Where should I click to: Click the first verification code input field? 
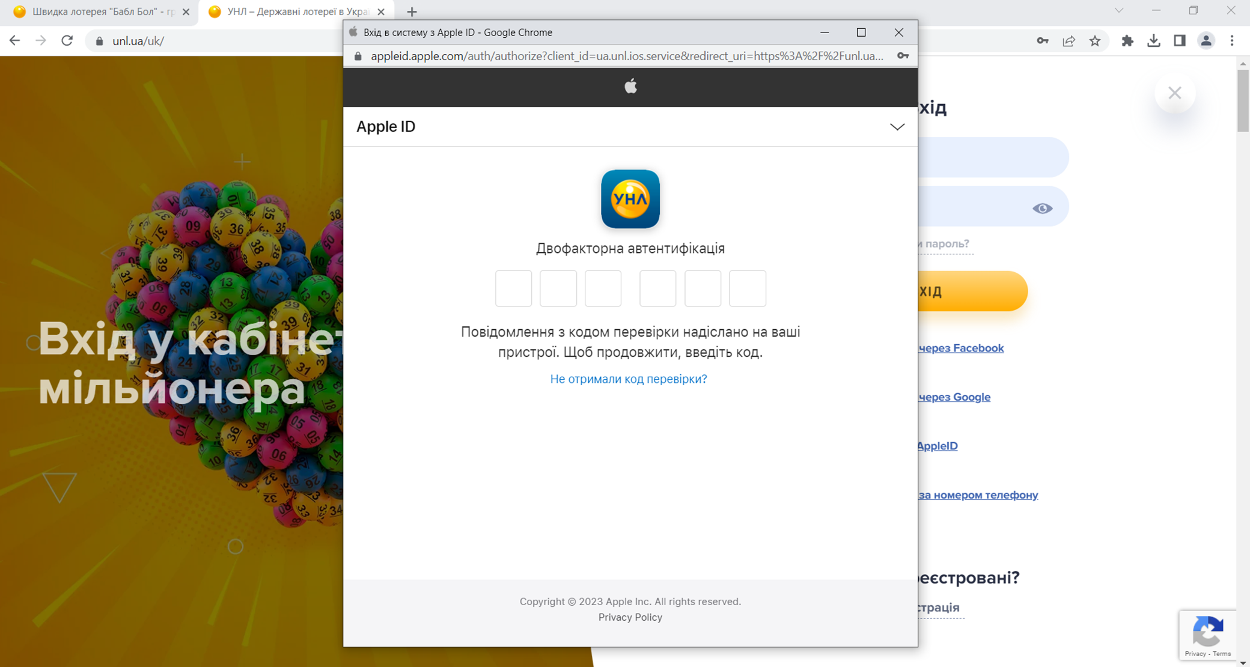click(x=513, y=288)
